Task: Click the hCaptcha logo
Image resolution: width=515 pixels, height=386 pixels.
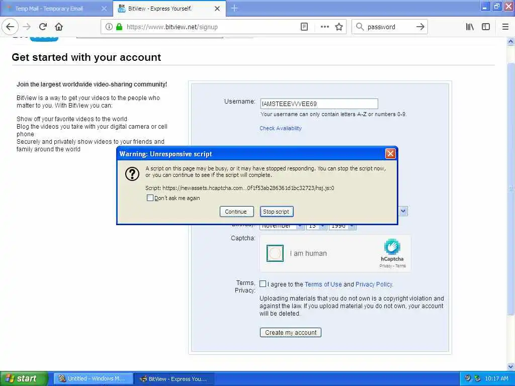Action: [x=392, y=247]
